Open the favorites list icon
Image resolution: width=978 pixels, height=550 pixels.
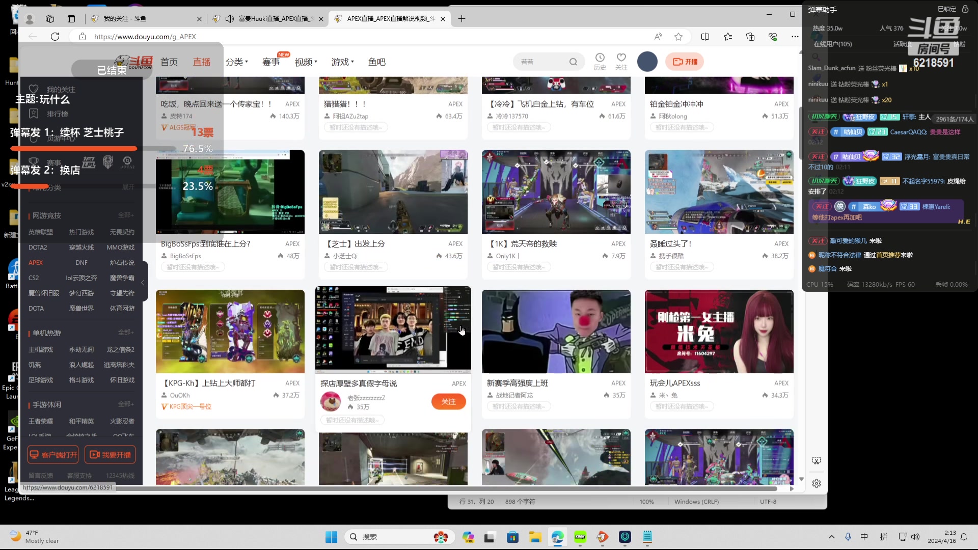tap(728, 36)
